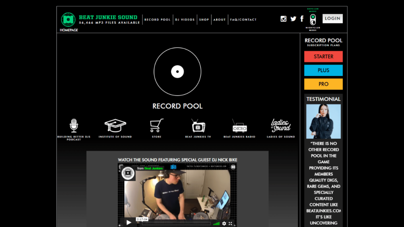The height and width of the screenshot is (227, 404).
Task: Adjust the video volume bars
Action: tap(217, 224)
